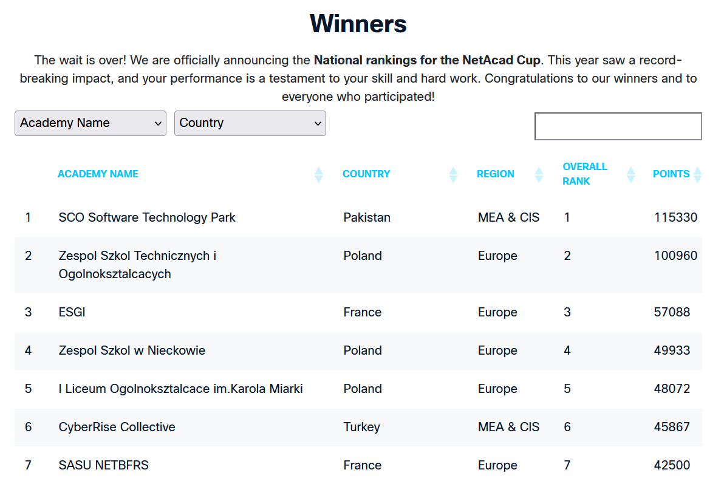Click the SASU NETBFRS academy name
724x481 pixels.
[x=104, y=465]
